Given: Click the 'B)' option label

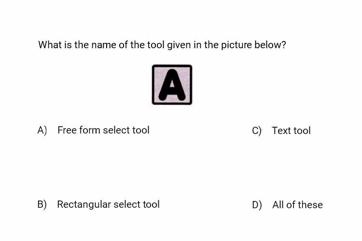Looking at the screenshot, I should pyautogui.click(x=42, y=204).
